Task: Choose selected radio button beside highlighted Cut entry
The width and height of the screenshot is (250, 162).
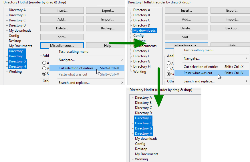Action: 44,74
